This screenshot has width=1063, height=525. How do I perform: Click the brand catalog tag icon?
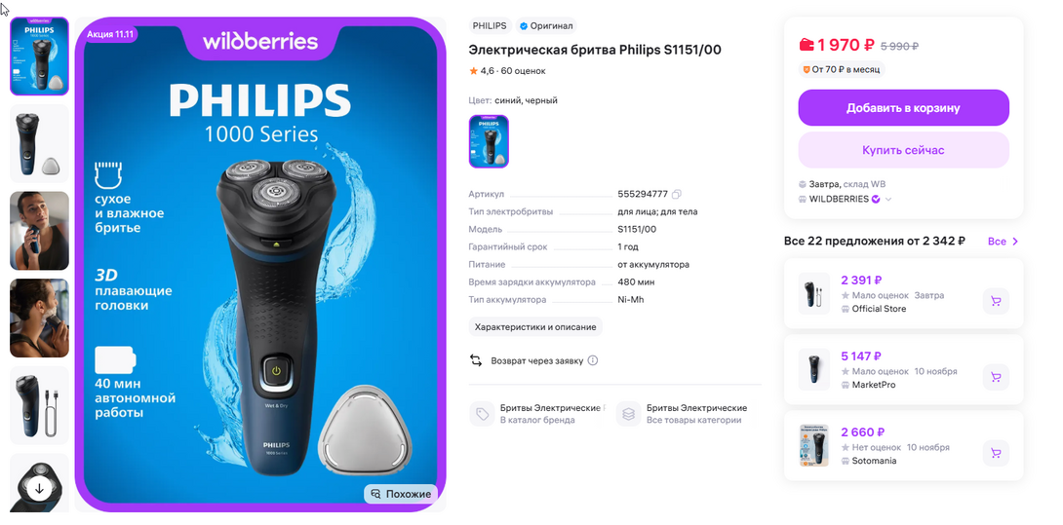(x=482, y=414)
